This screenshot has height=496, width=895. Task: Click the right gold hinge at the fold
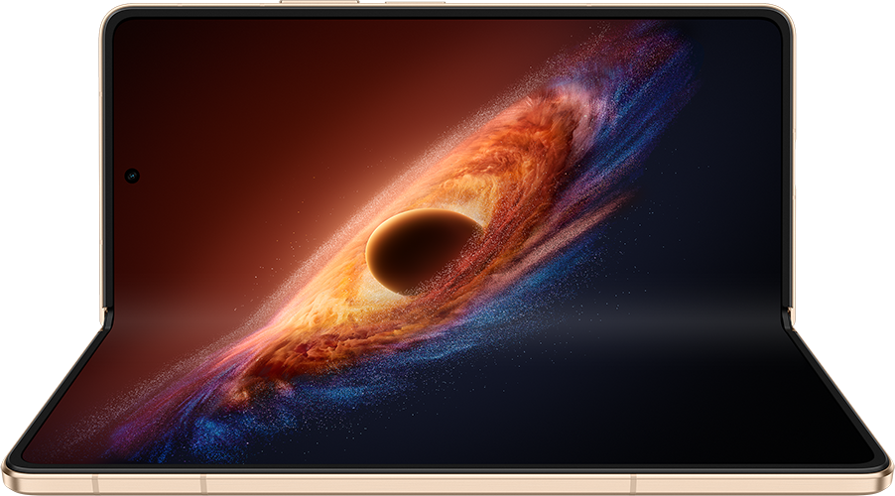791,317
